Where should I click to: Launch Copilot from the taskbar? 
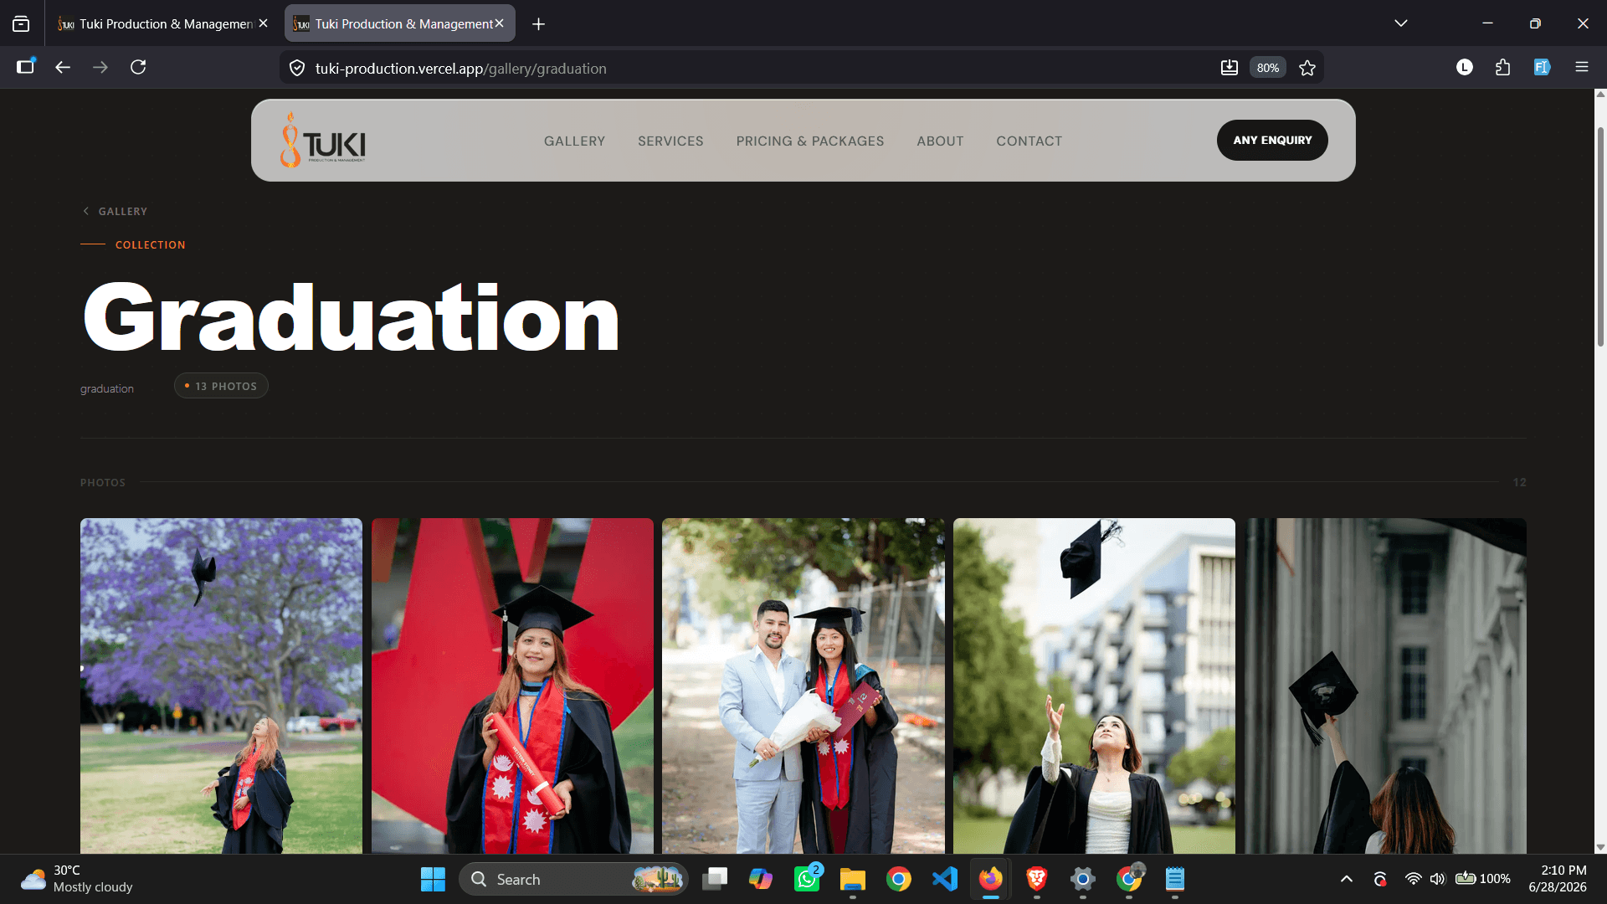coord(761,879)
